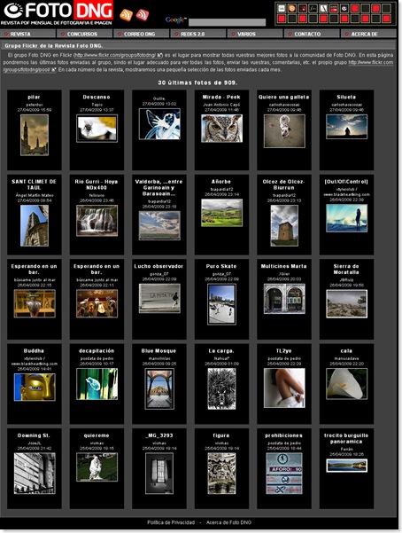Open the 'Puro Skate' thumbnail
This screenshot has height=533, width=402.
pyautogui.click(x=221, y=304)
